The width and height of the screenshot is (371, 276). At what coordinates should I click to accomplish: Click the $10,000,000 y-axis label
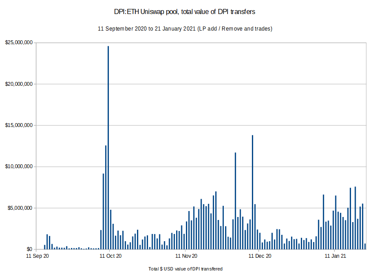pyautogui.click(x=19, y=166)
